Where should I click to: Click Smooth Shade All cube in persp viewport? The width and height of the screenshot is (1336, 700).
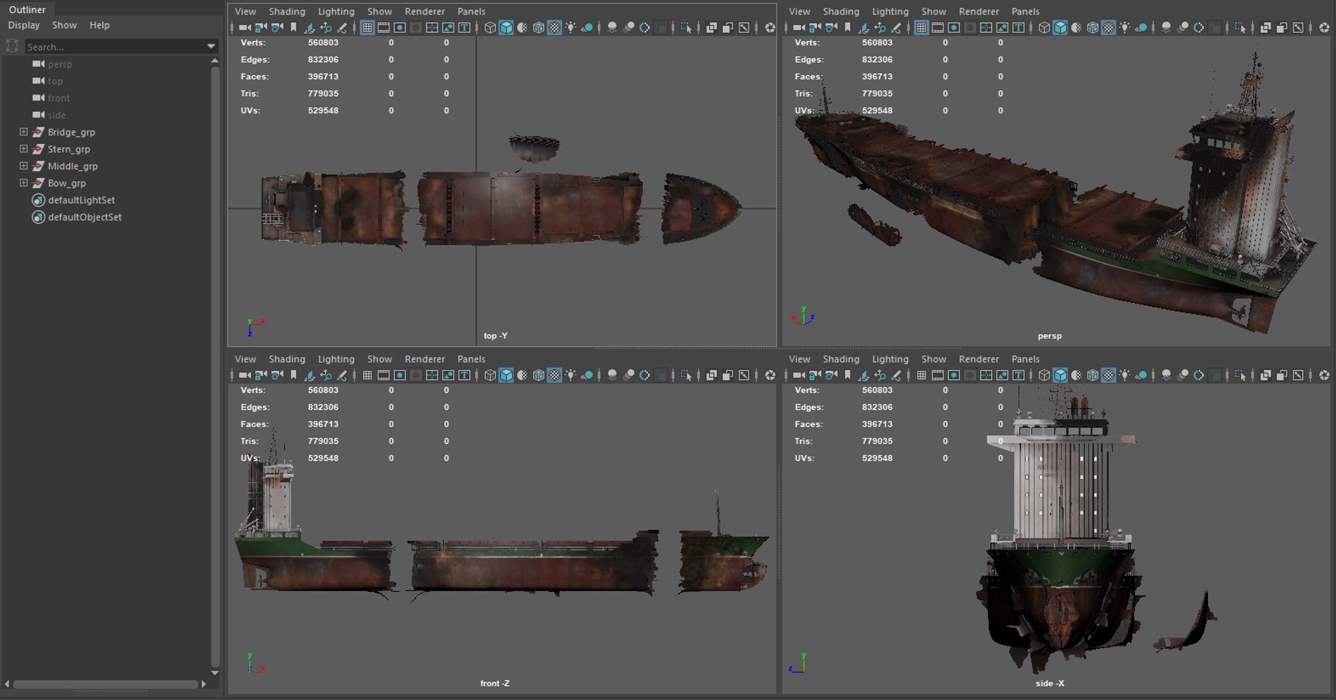[1060, 28]
